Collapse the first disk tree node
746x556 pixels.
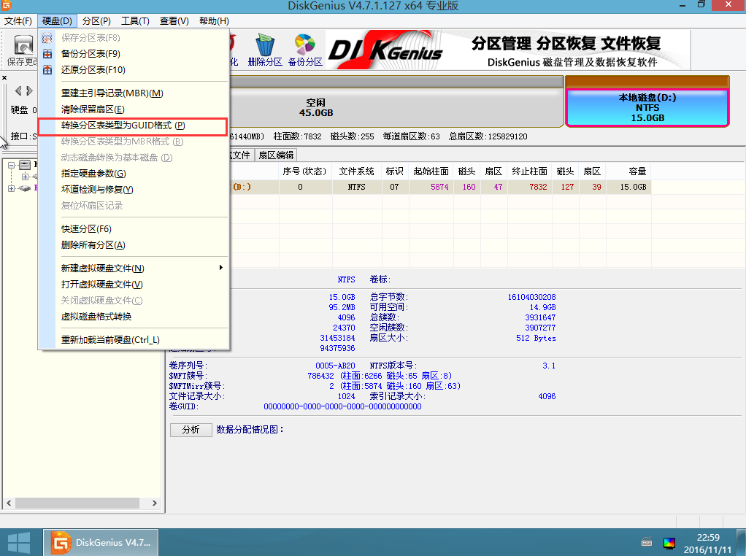pyautogui.click(x=11, y=165)
